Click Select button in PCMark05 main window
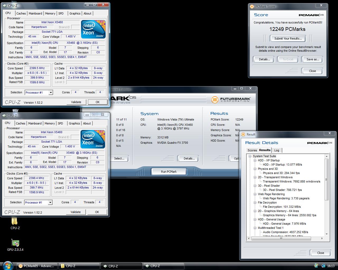 coord(119,158)
